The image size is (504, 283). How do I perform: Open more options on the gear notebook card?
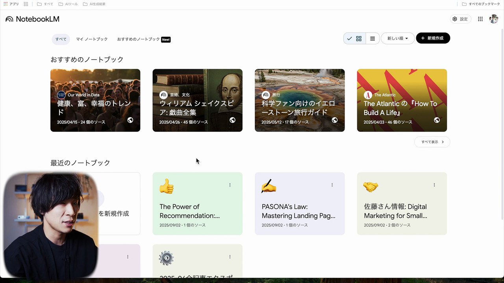(230, 257)
